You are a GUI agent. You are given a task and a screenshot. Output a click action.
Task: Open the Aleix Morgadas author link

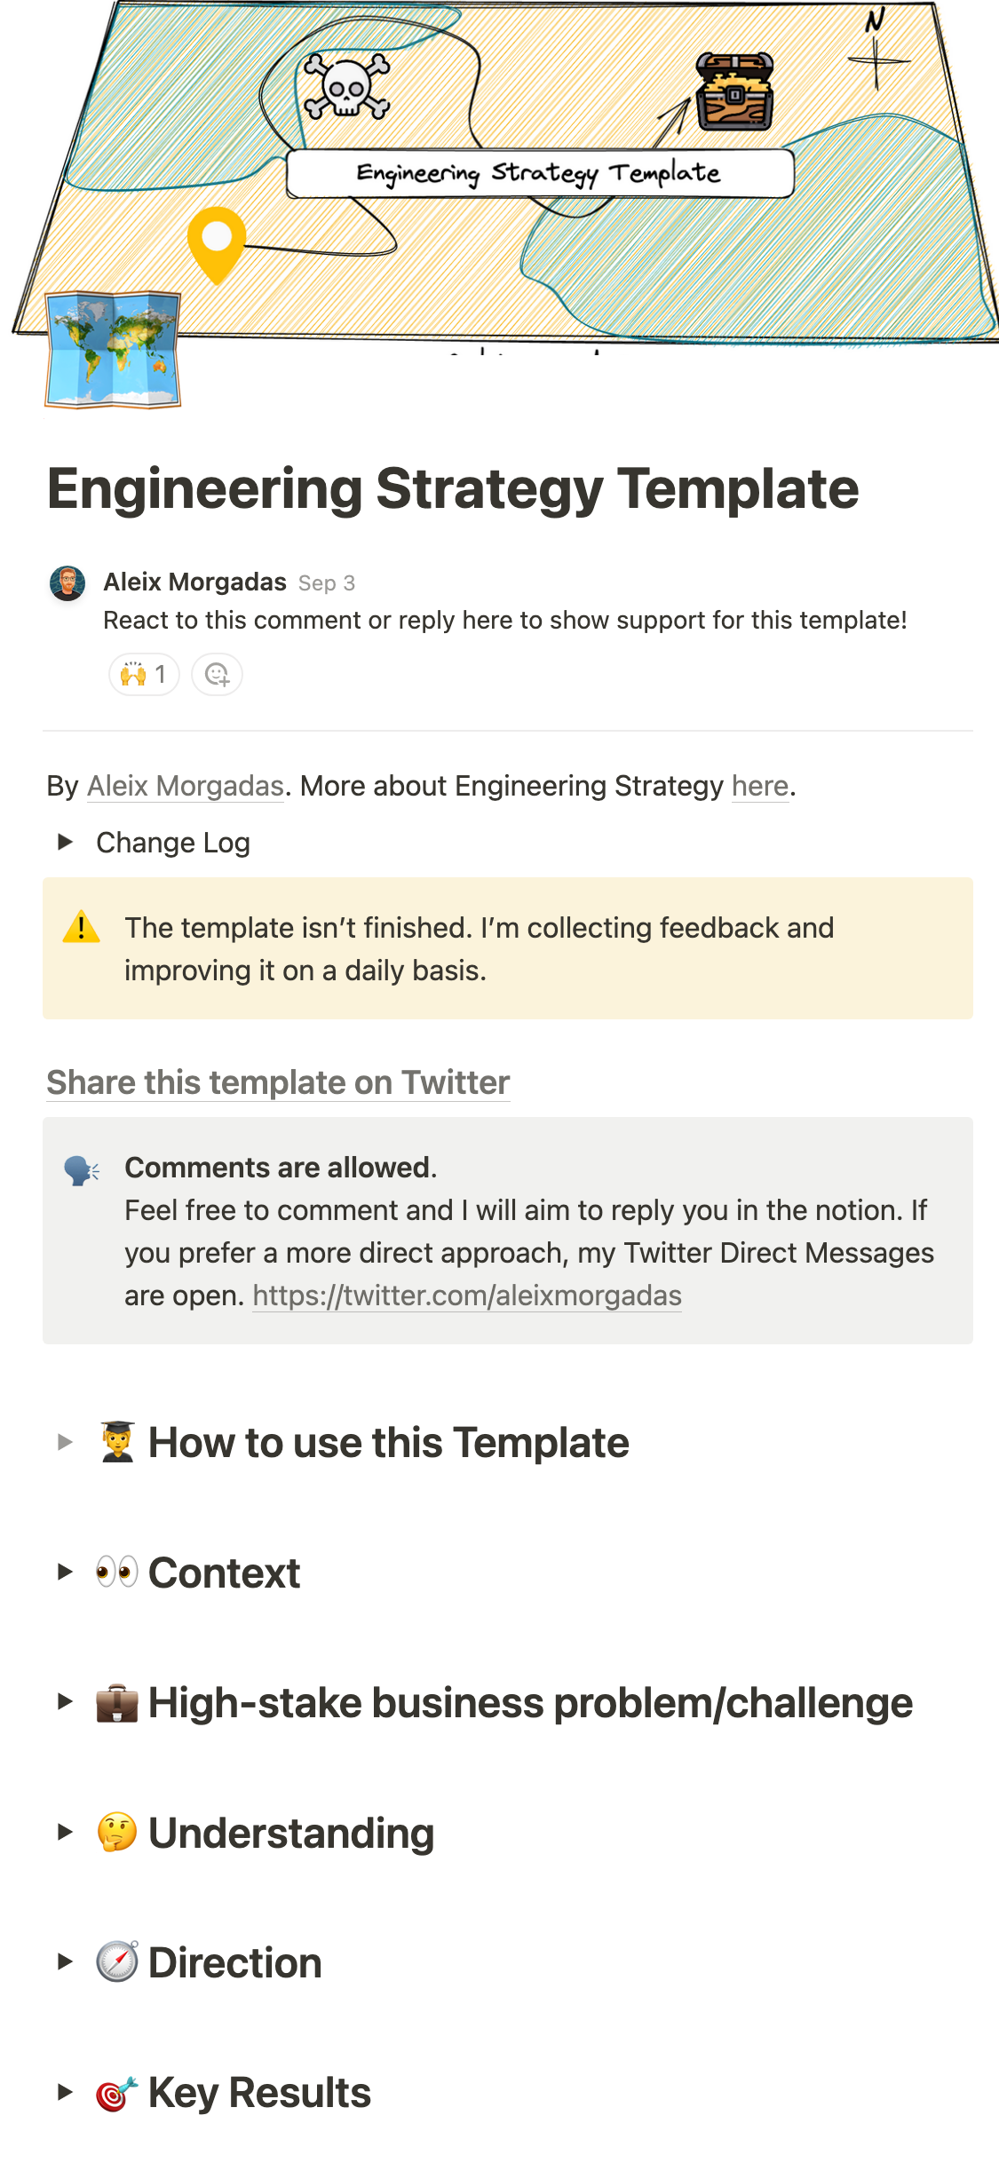click(185, 786)
